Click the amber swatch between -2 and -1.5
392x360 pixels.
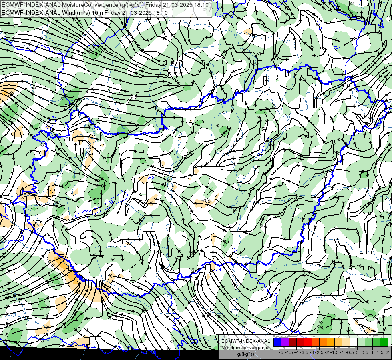point(330,342)
